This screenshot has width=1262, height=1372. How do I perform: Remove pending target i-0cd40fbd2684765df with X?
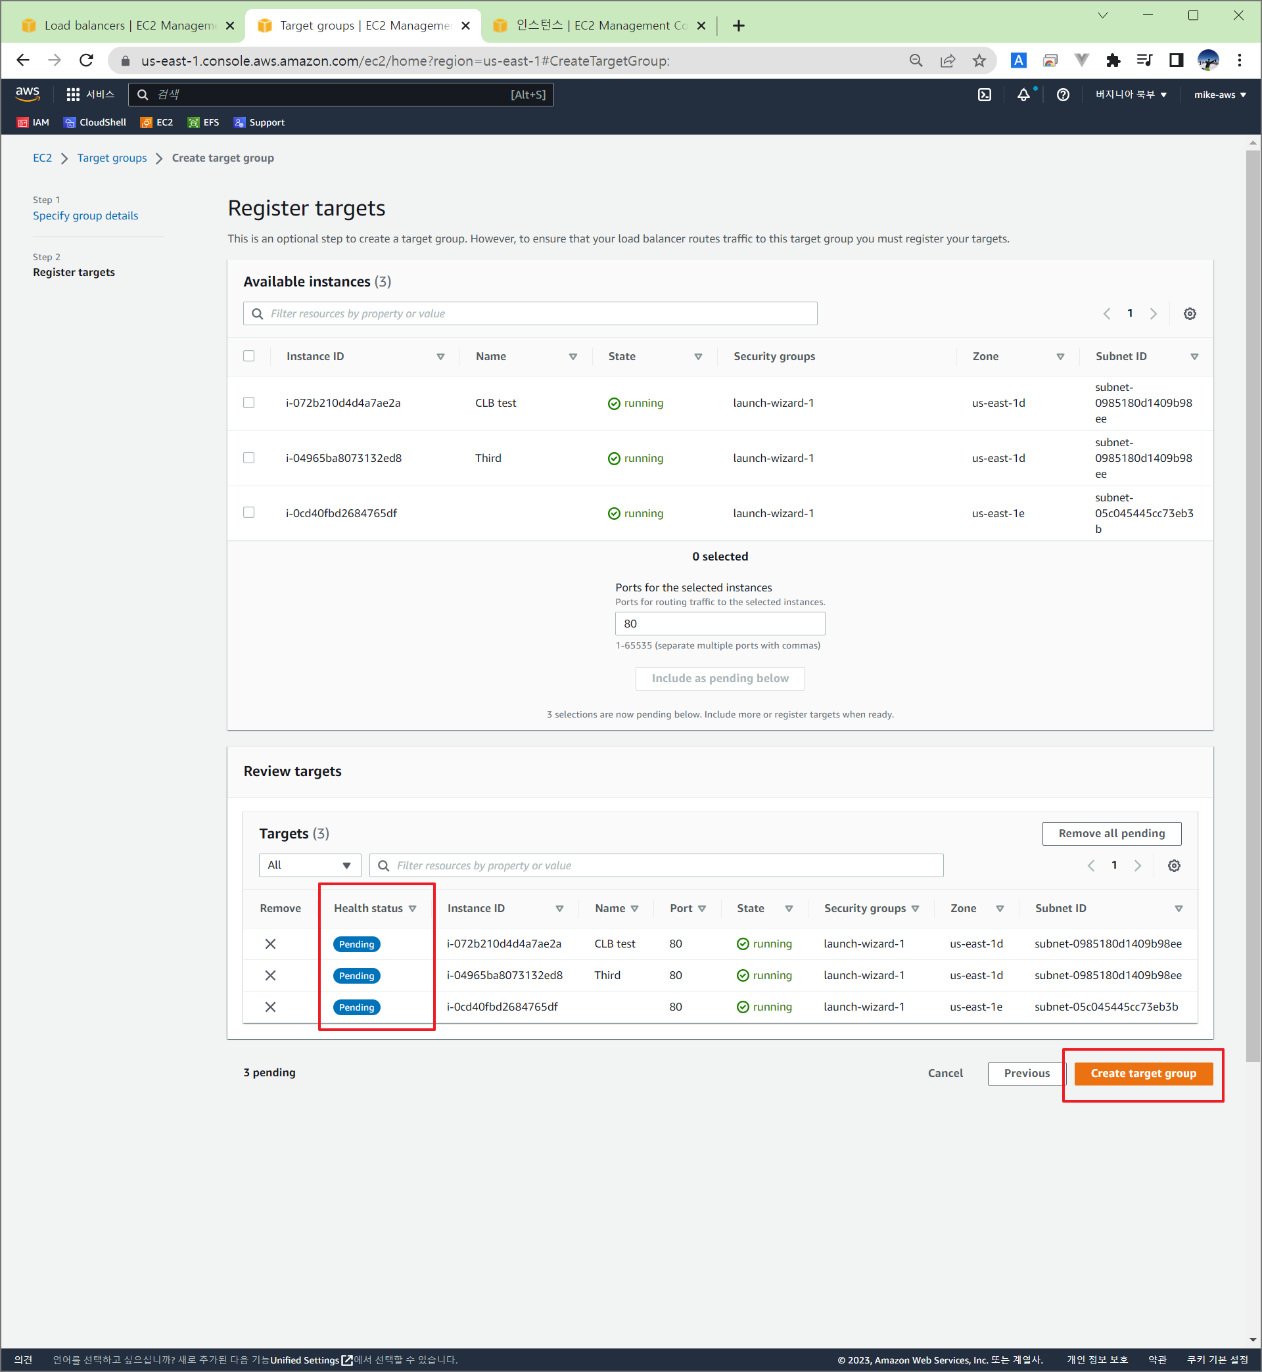pyautogui.click(x=270, y=1007)
